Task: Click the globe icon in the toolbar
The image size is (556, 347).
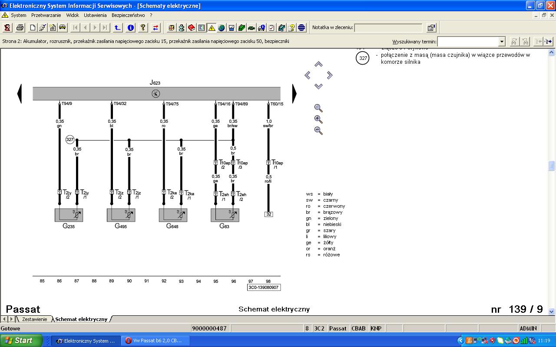Action: point(222,28)
